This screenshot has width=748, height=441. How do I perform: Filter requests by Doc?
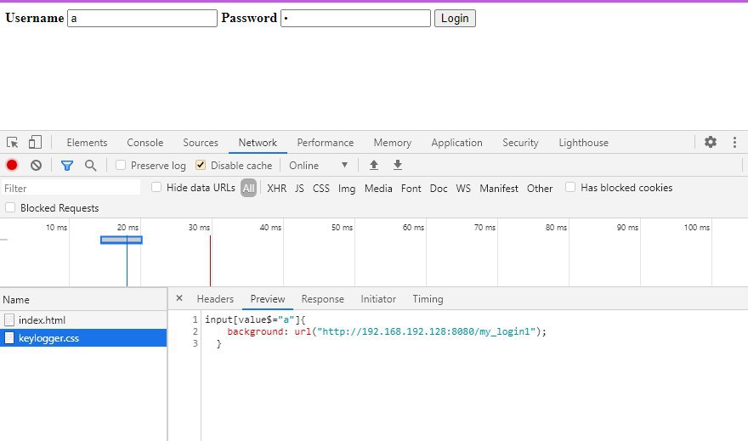439,189
